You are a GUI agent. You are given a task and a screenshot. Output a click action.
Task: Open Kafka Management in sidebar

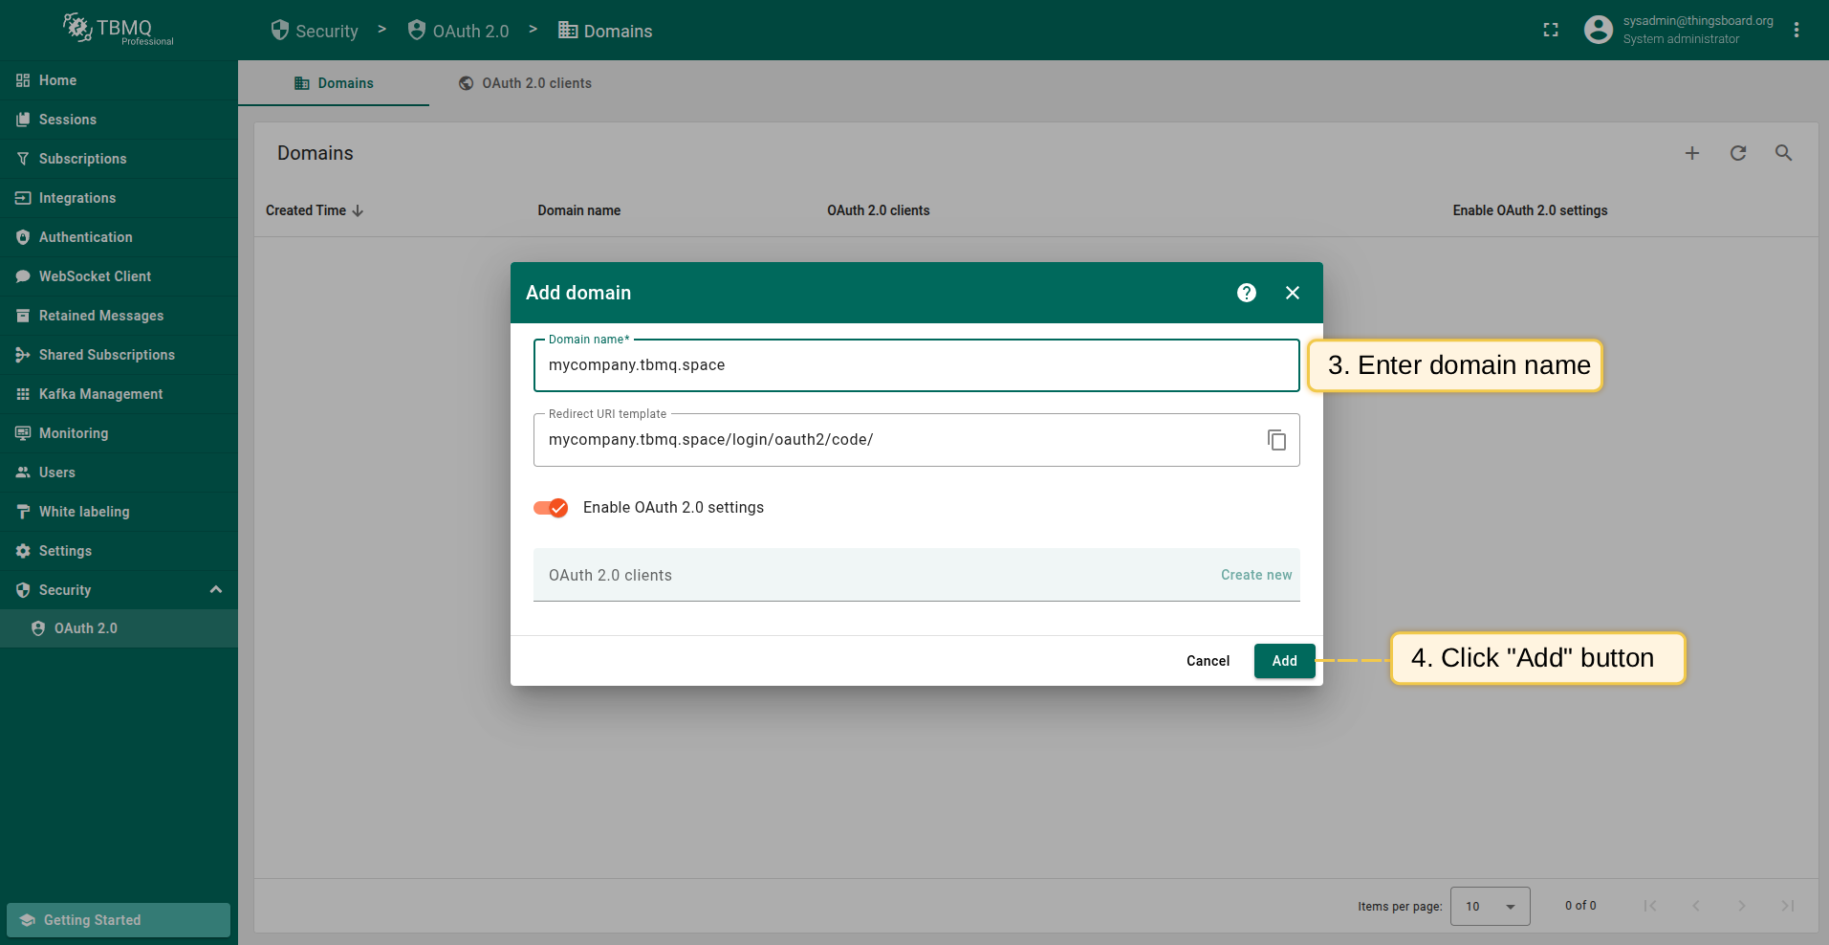point(100,394)
